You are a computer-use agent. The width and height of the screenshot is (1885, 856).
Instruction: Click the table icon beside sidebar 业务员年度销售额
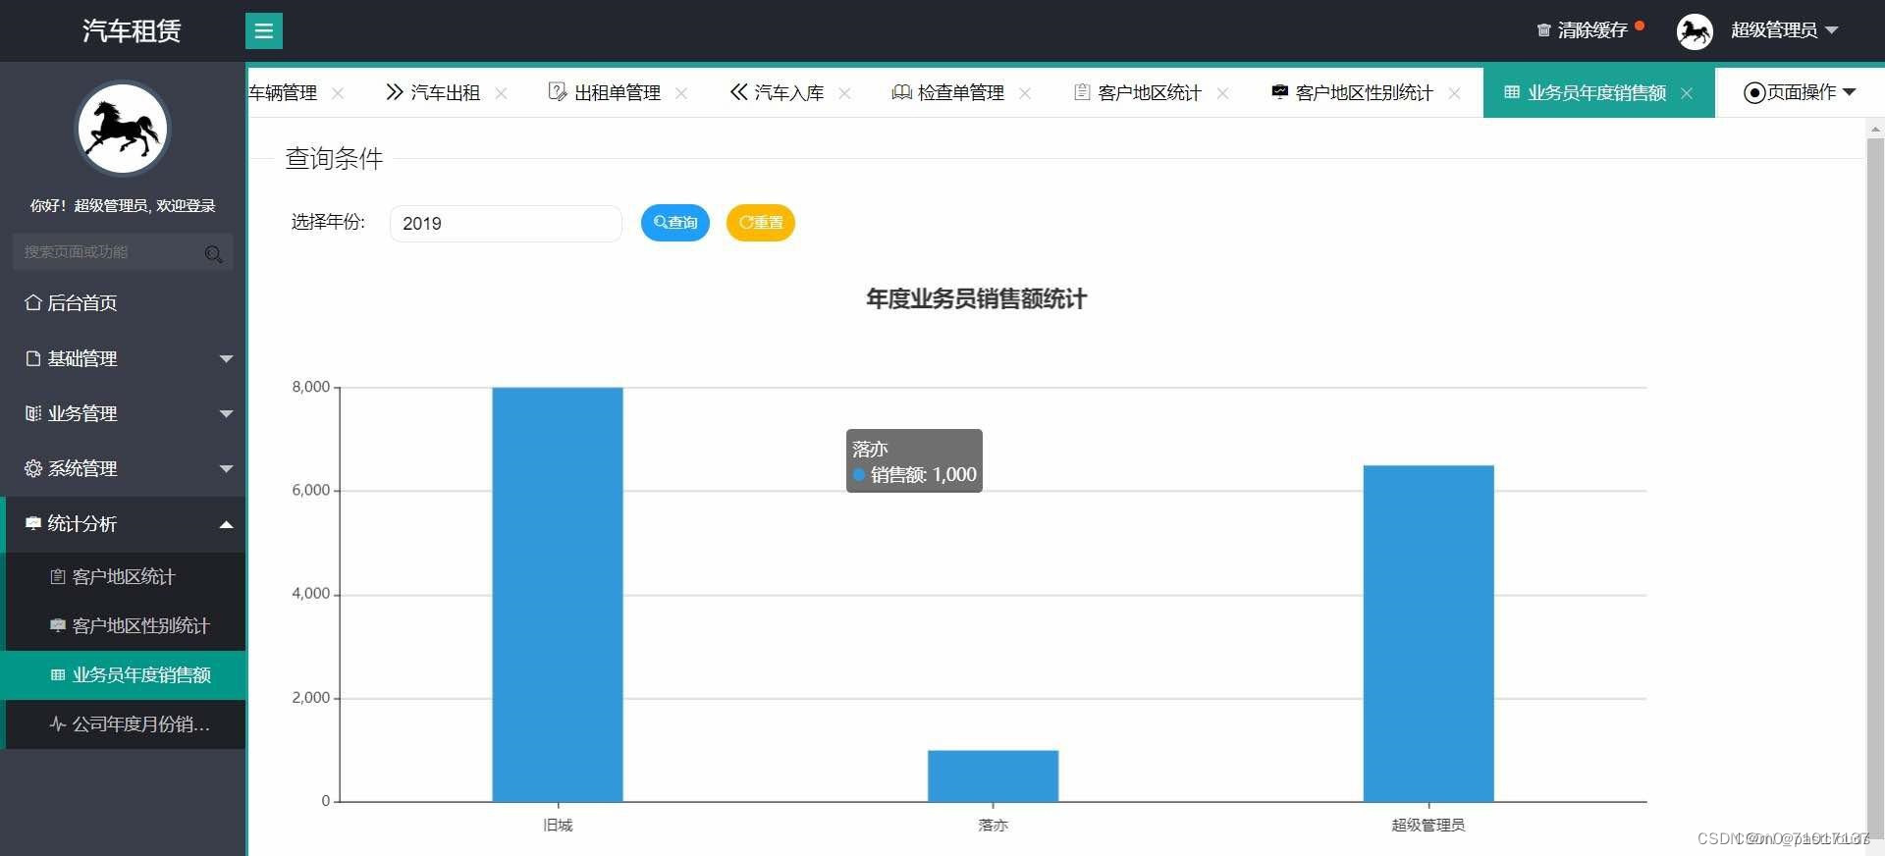(58, 675)
